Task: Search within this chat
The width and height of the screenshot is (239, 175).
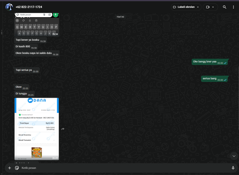Action: pyautogui.click(x=224, y=7)
